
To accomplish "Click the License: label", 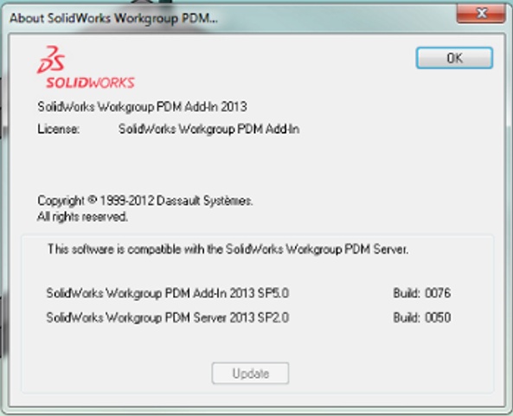I will click(x=59, y=129).
